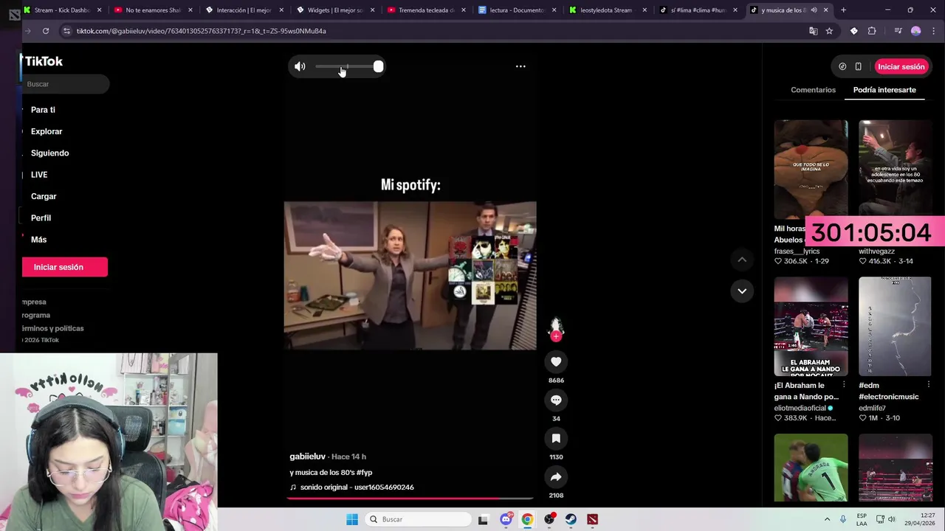Open Steam from the taskbar
Screen dimensions: 945x531
tap(571, 519)
